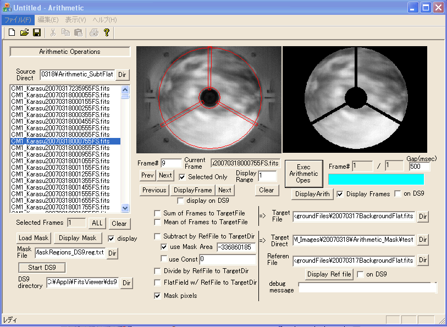Click the Save floppy disk icon
Image resolution: width=447 pixels, height=327 pixels.
coord(37,32)
